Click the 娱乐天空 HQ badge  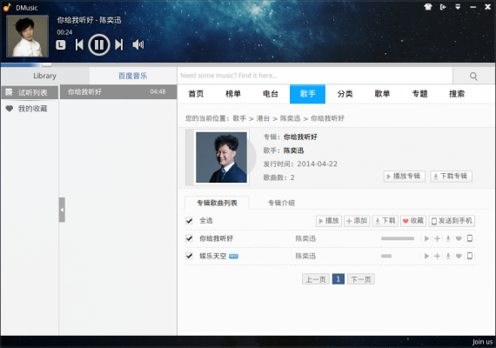pos(233,257)
